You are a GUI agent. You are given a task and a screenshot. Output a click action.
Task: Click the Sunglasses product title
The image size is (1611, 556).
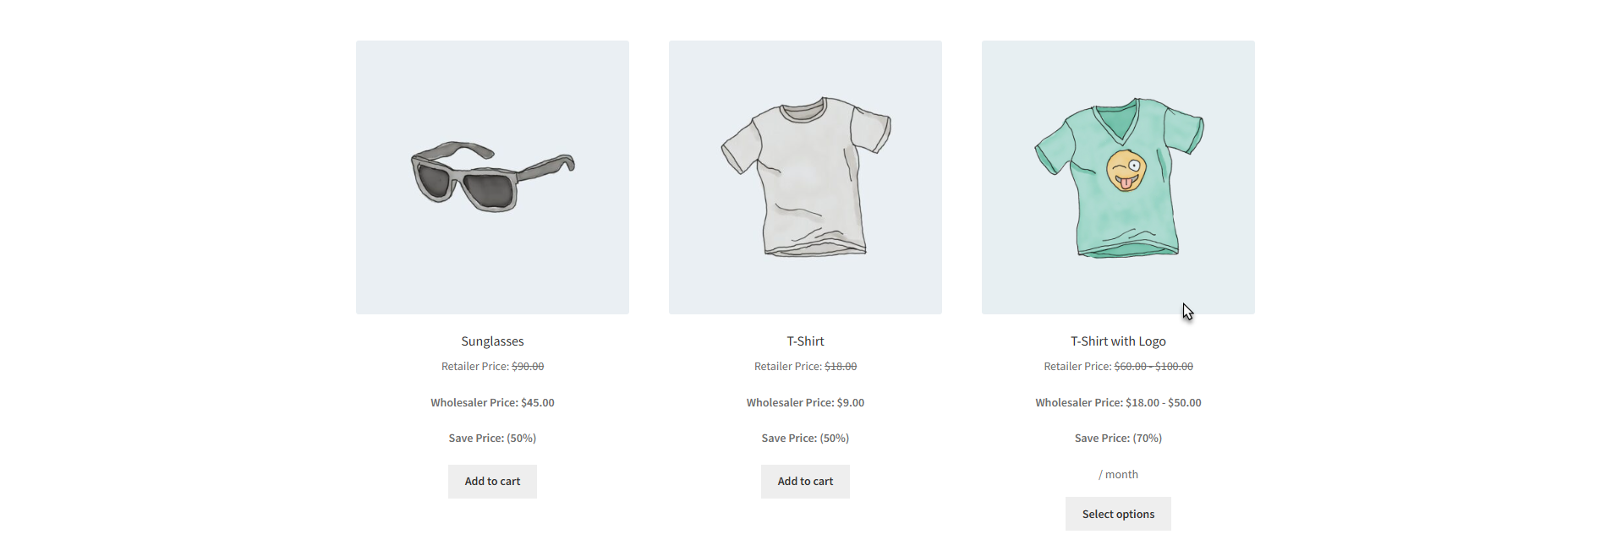pyautogui.click(x=492, y=341)
